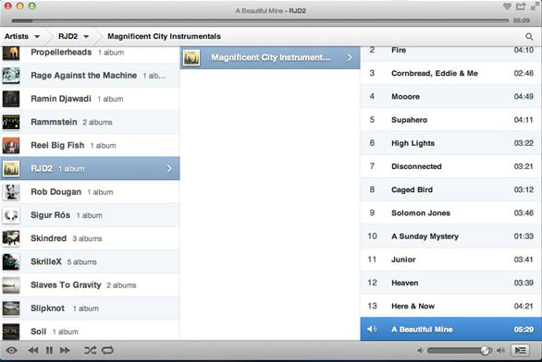This screenshot has height=362, width=542.
Task: Toggle fullscreen arrows icon in title bar
Action: pos(536,6)
